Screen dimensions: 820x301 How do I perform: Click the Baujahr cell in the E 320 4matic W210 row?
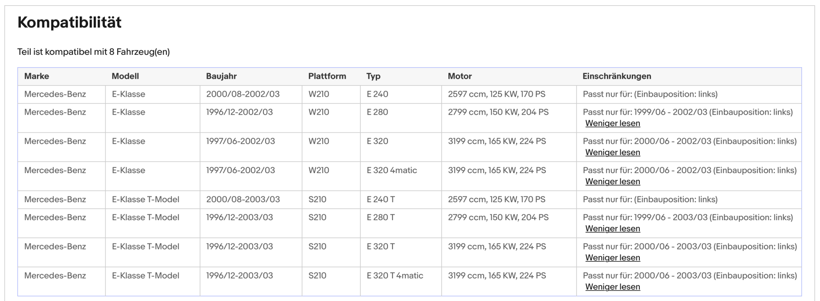pyautogui.click(x=241, y=170)
